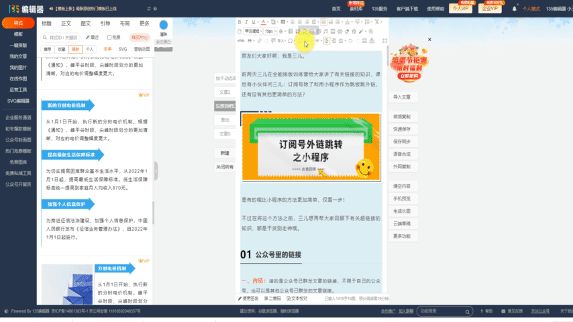Open the 正文 style tab
The width and height of the screenshot is (573, 322).
coord(66,23)
